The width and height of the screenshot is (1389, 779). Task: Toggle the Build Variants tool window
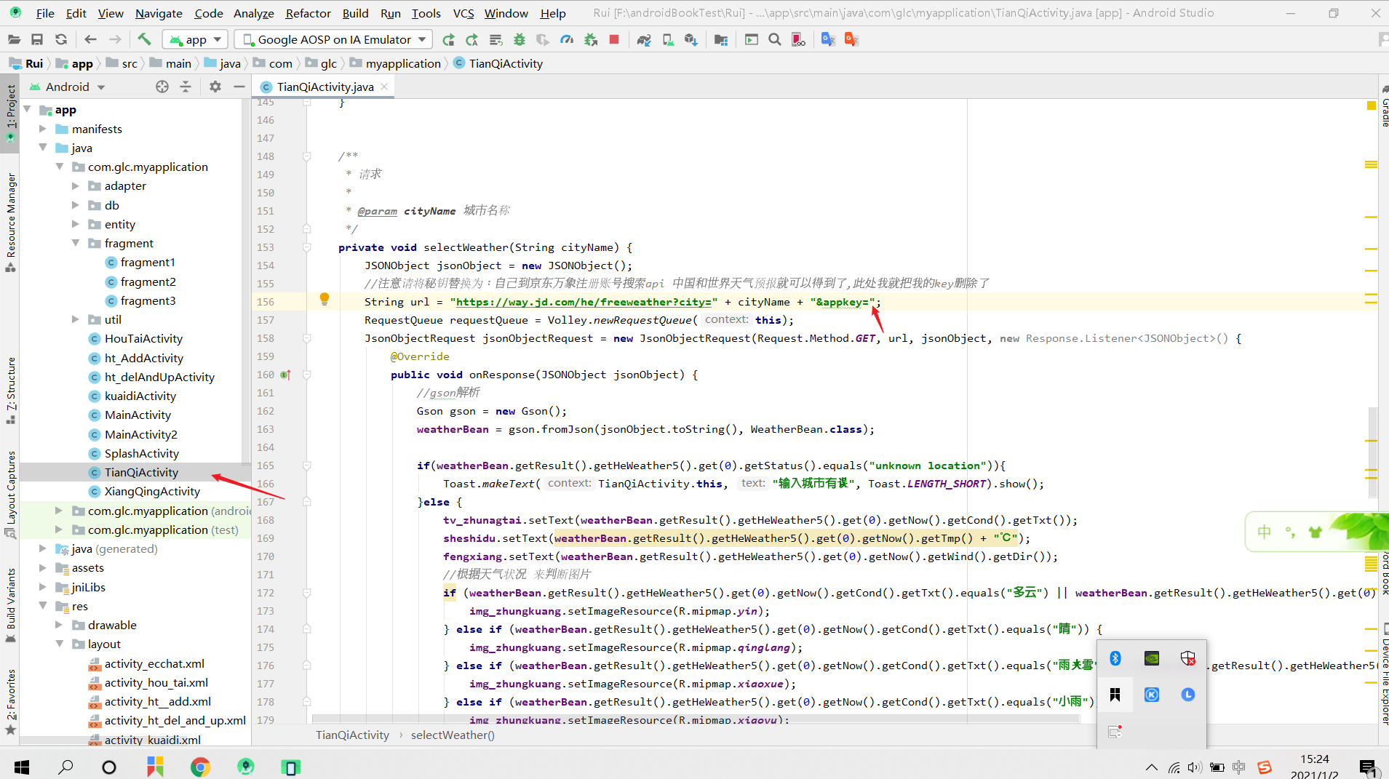coord(10,605)
